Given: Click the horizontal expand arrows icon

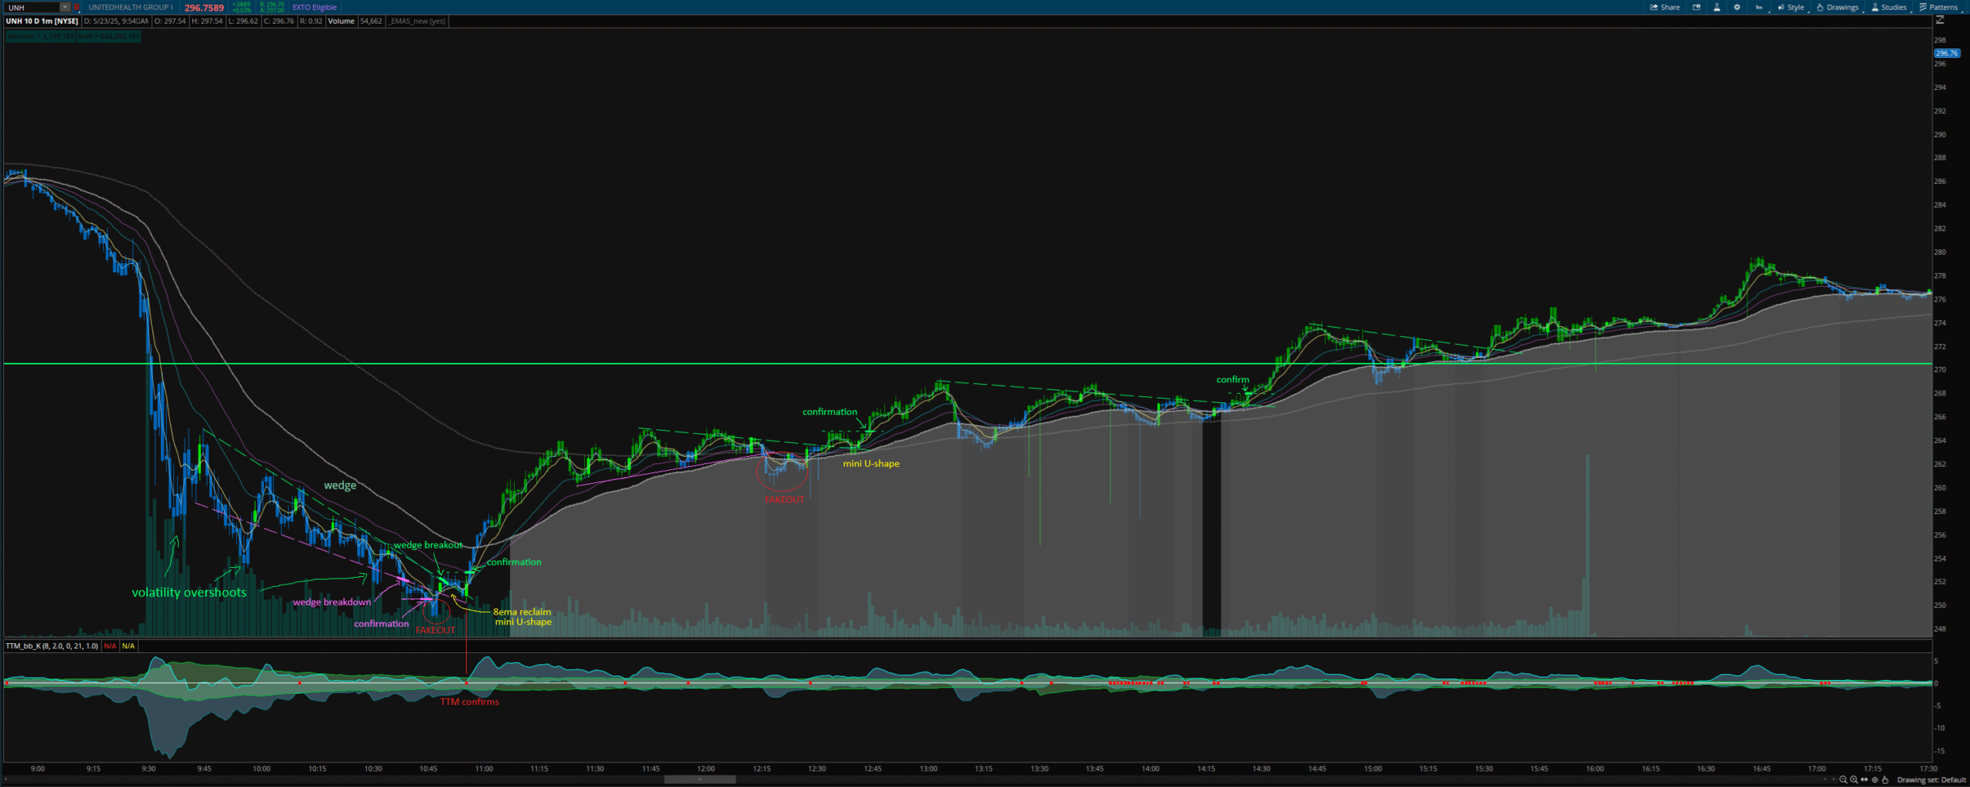Looking at the screenshot, I should point(1864,779).
